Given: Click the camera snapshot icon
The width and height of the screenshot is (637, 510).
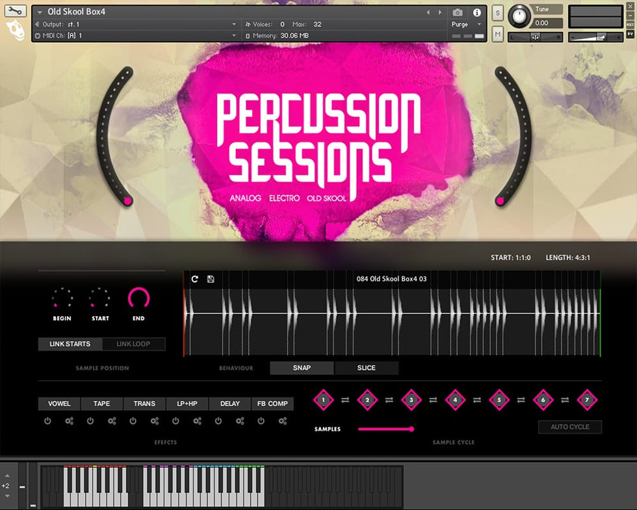Looking at the screenshot, I should pos(458,12).
